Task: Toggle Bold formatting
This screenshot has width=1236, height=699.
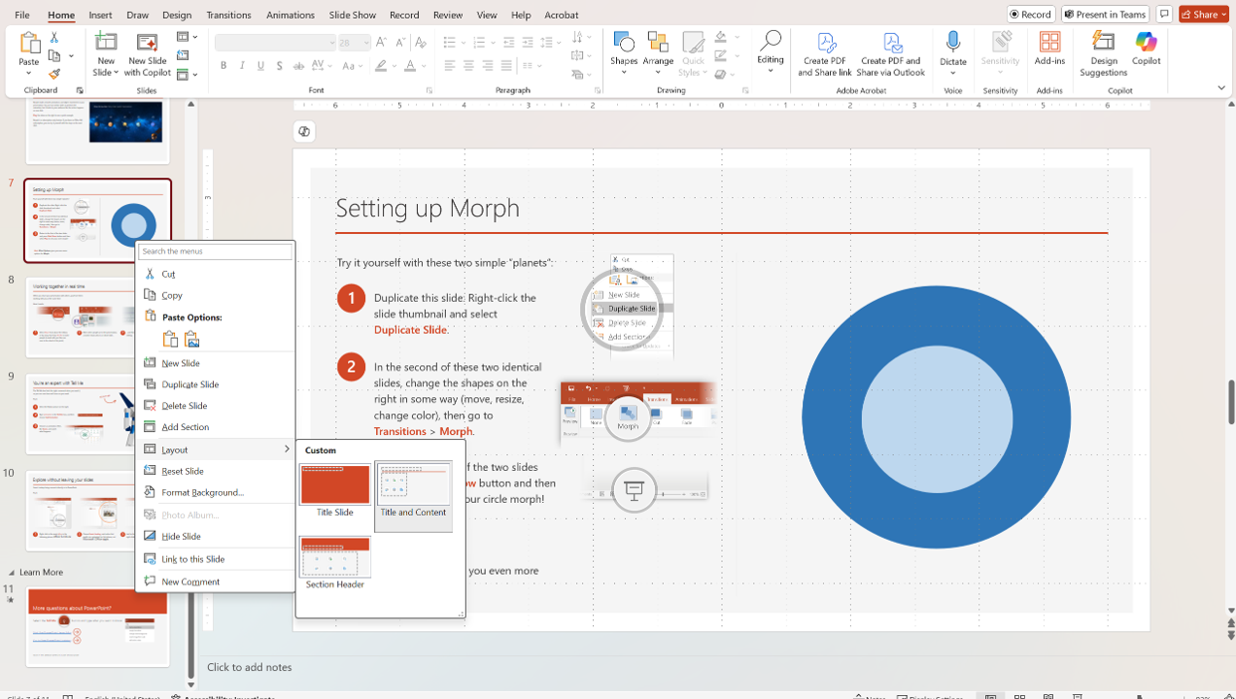Action: click(x=223, y=66)
